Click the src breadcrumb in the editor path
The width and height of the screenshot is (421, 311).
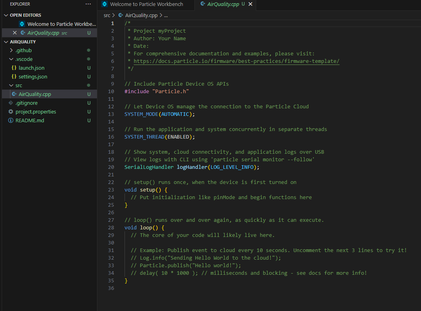point(107,15)
